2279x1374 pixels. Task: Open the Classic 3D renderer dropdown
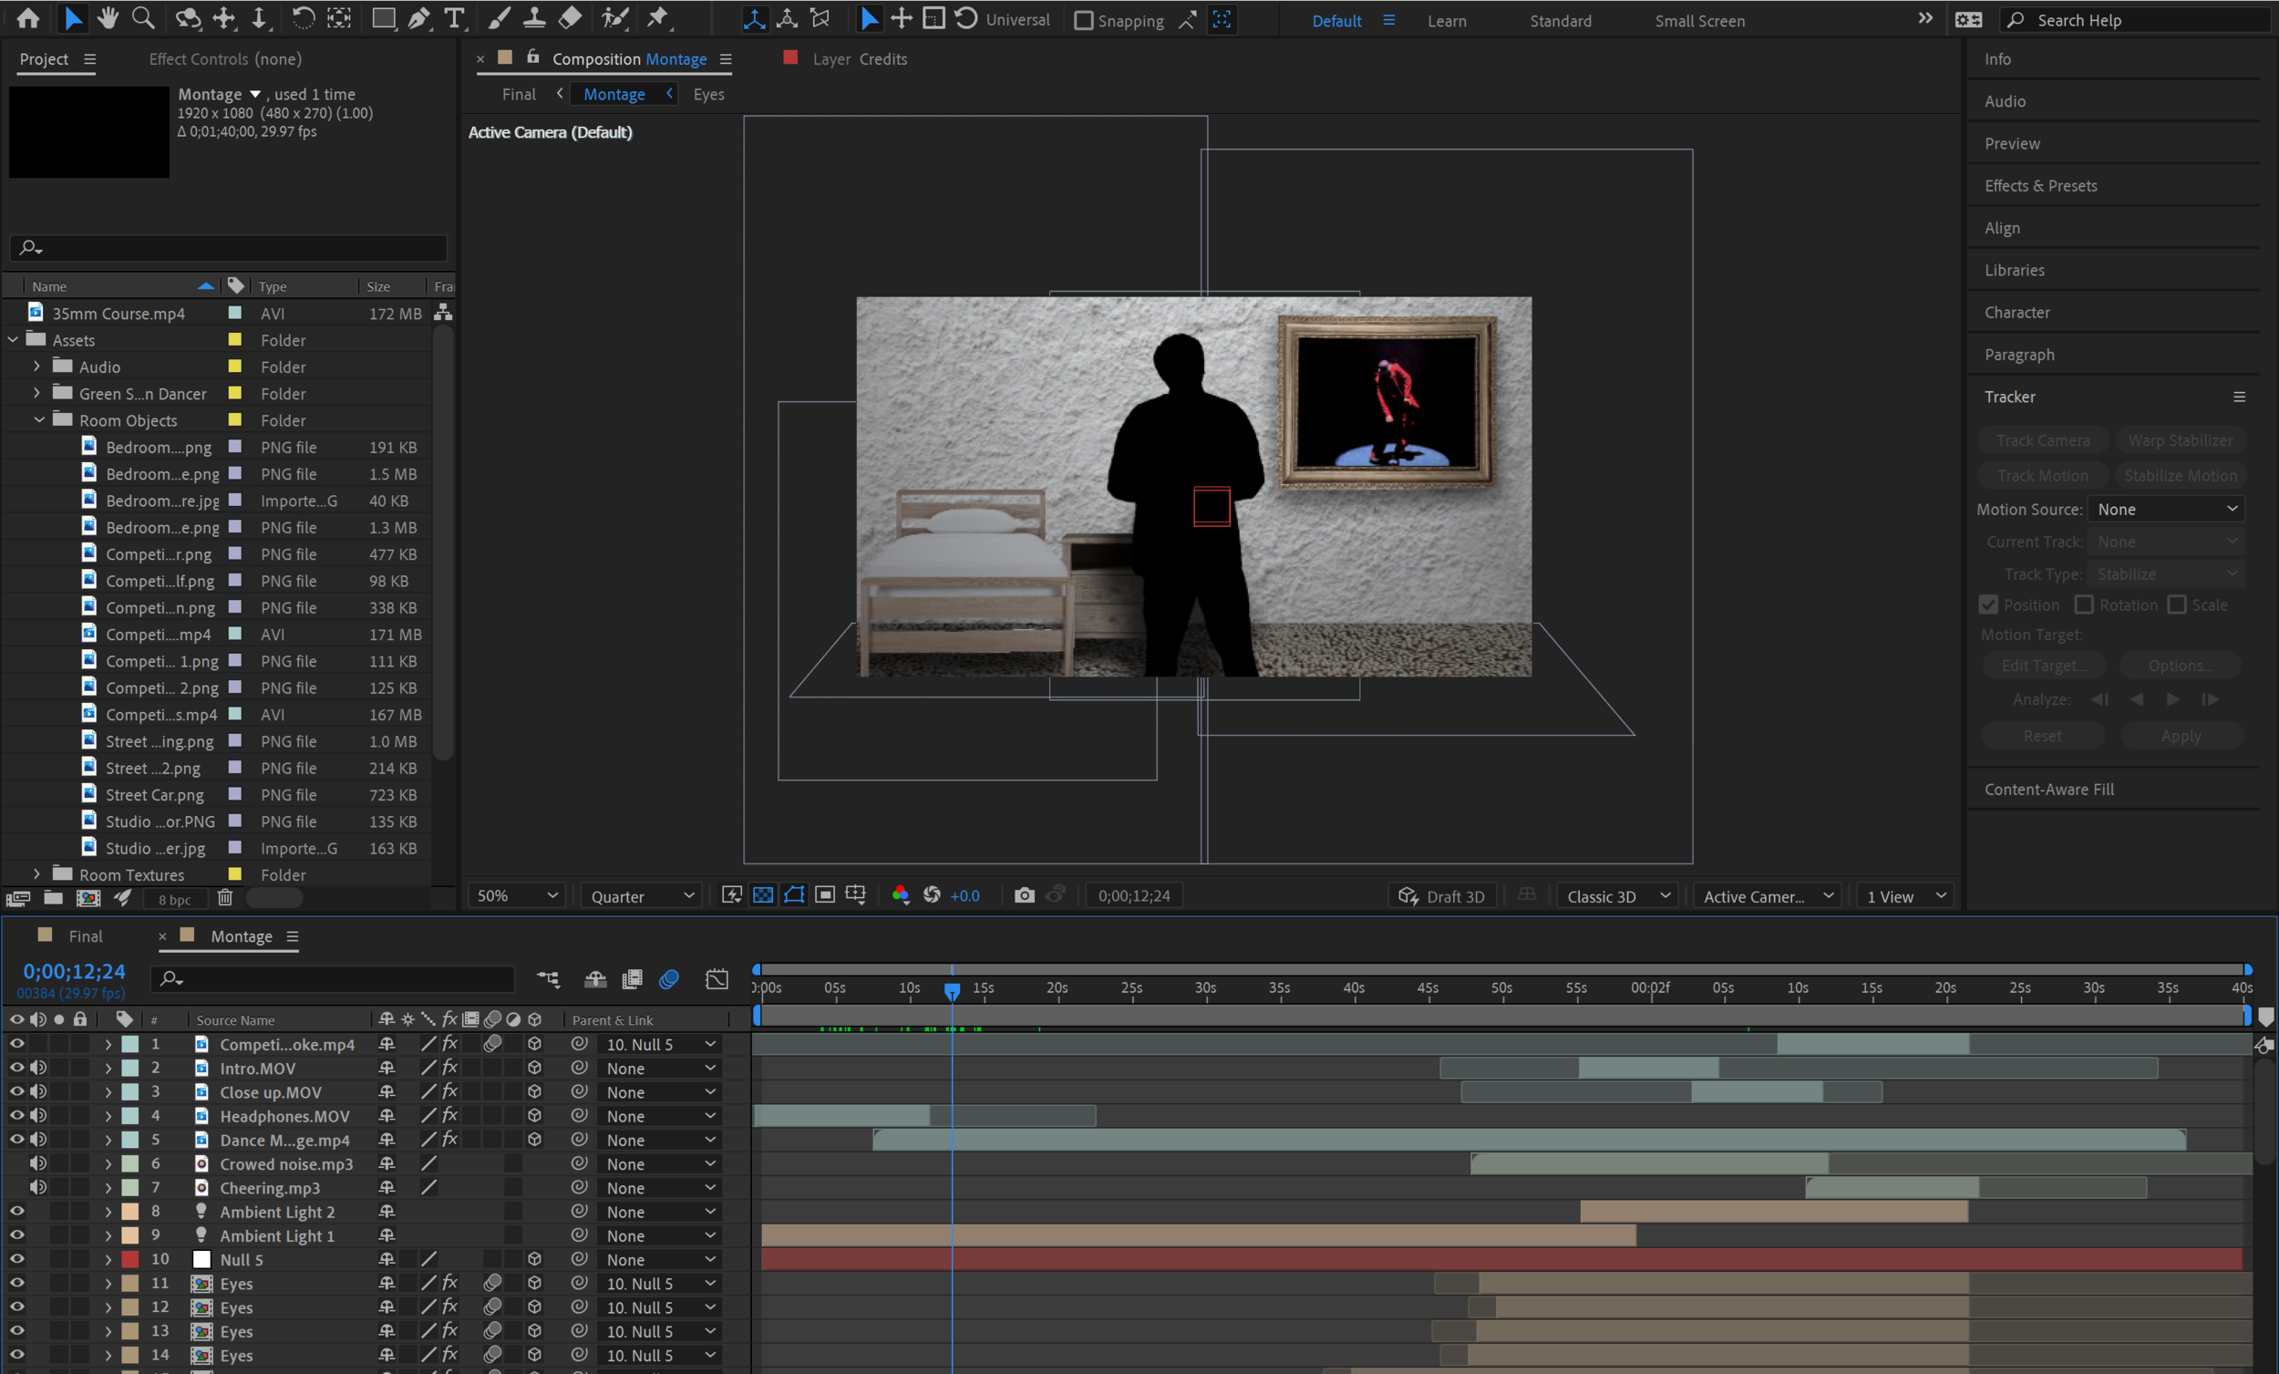(1618, 895)
